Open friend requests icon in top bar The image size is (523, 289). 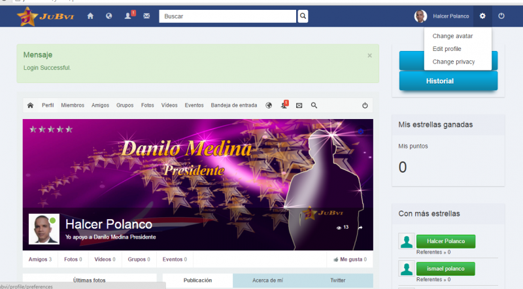point(129,15)
